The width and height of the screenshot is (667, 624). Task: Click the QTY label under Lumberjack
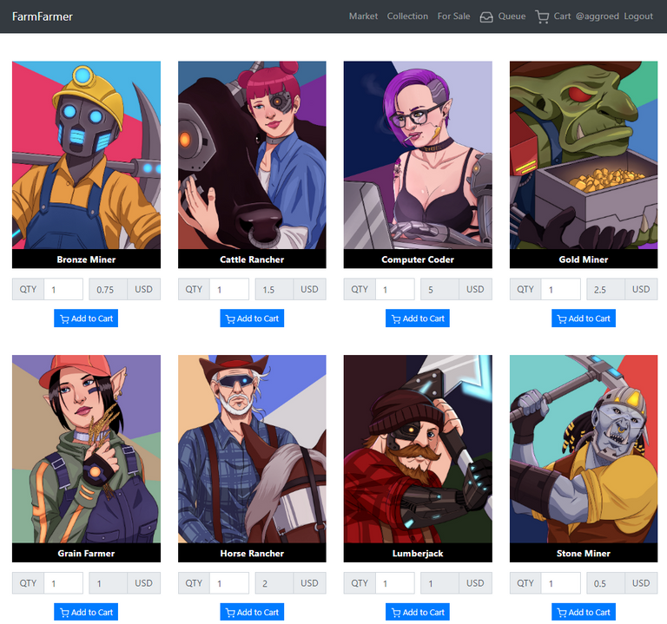[360, 583]
